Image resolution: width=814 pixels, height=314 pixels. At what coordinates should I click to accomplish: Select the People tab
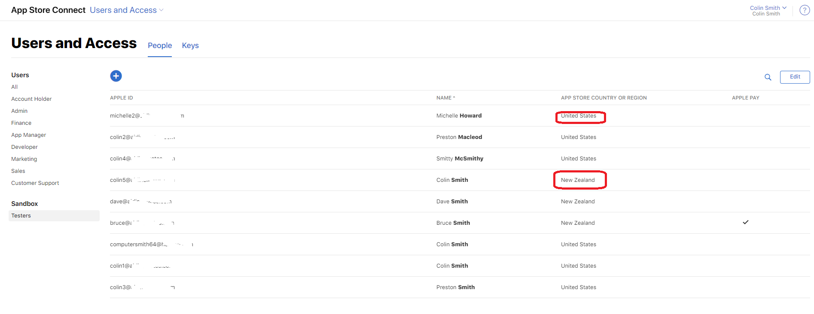tap(160, 45)
